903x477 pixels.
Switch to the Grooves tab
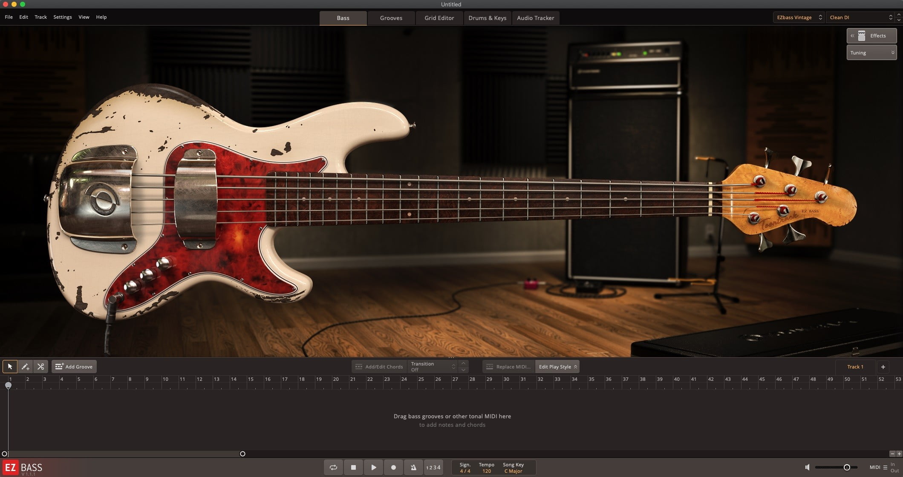point(391,18)
